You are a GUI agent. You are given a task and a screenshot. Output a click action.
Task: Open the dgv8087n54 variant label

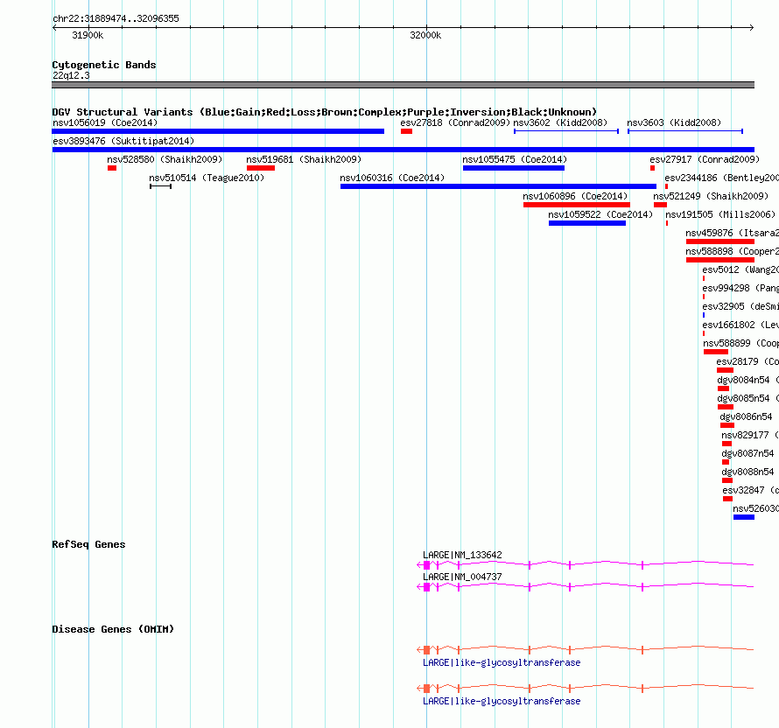(747, 453)
